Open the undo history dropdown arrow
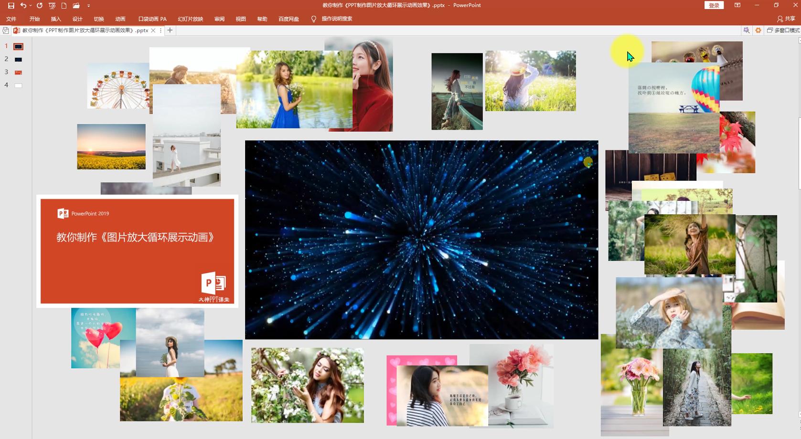 coord(30,6)
